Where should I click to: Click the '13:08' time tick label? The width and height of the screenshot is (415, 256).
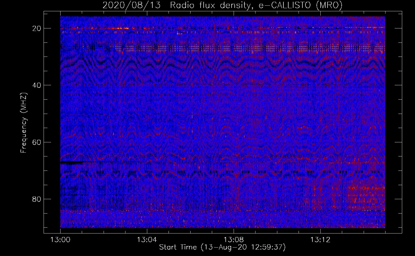click(x=234, y=240)
